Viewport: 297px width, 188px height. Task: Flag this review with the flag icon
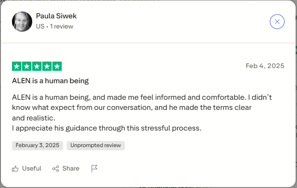94,169
